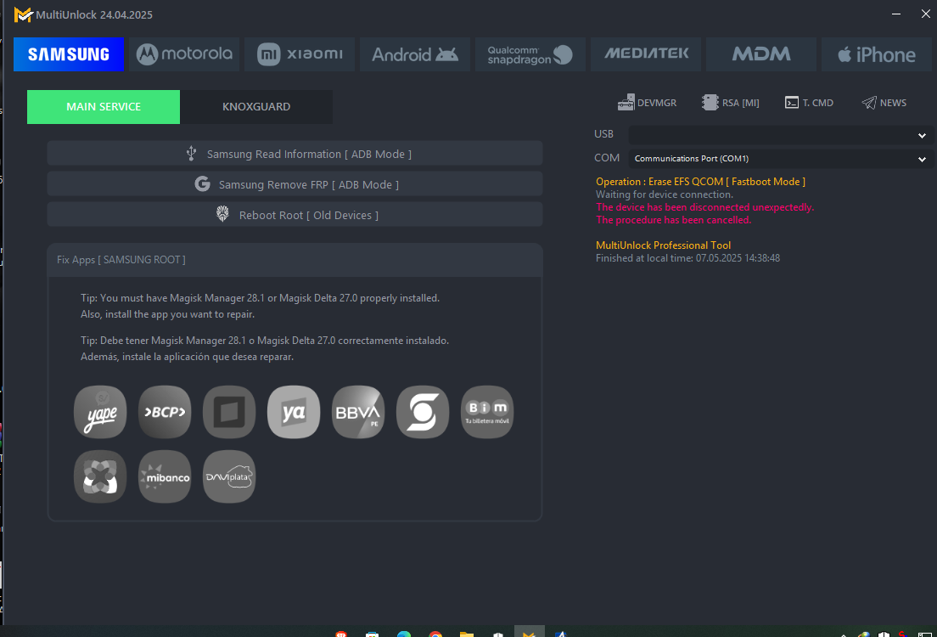Screen dimensions: 937x637
Task: Click the 'Operation : Erase EFS QCOM' log line
Action: pyautogui.click(x=700, y=181)
